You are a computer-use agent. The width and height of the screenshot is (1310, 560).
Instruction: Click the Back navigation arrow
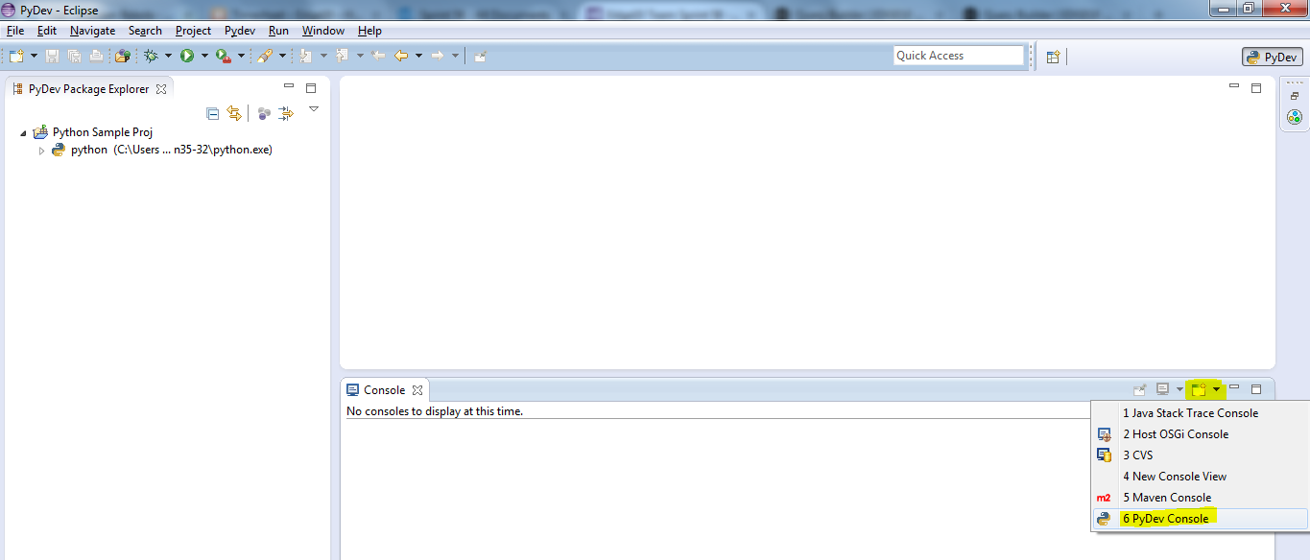(400, 56)
